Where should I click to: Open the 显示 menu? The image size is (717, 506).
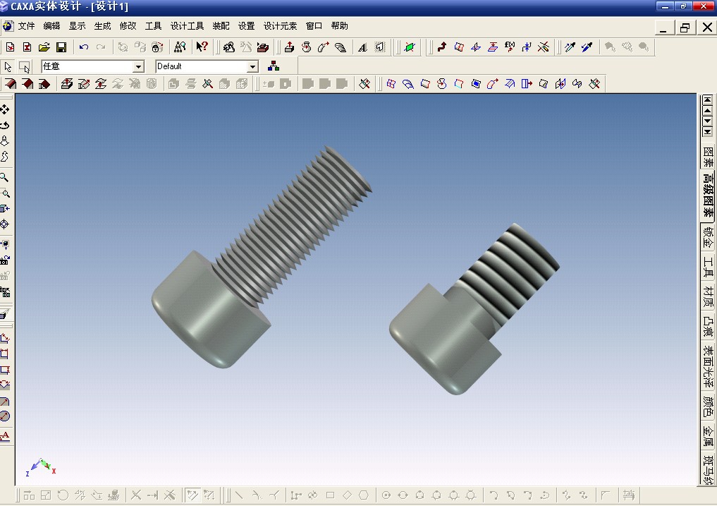click(x=78, y=26)
